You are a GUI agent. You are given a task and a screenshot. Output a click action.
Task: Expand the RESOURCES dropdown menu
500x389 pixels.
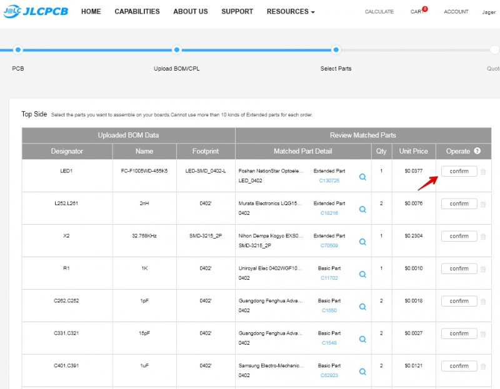pos(291,11)
